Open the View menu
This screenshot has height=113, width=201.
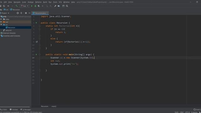coord(10,2)
